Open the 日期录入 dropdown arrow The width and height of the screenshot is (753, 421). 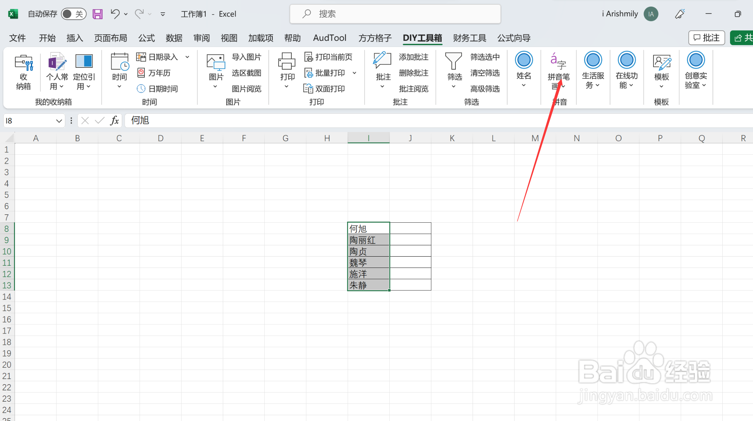187,57
